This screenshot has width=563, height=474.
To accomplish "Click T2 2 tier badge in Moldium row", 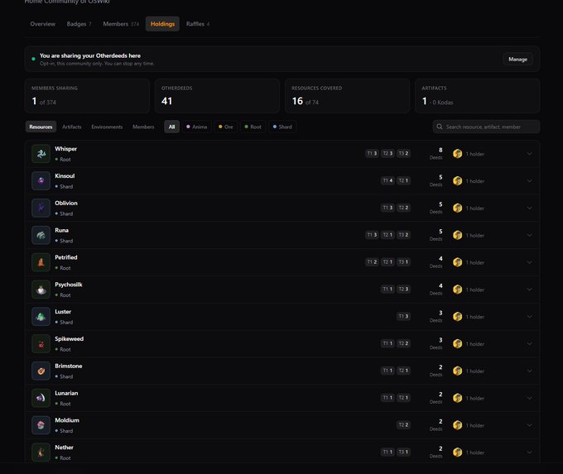I will pyautogui.click(x=403, y=425).
